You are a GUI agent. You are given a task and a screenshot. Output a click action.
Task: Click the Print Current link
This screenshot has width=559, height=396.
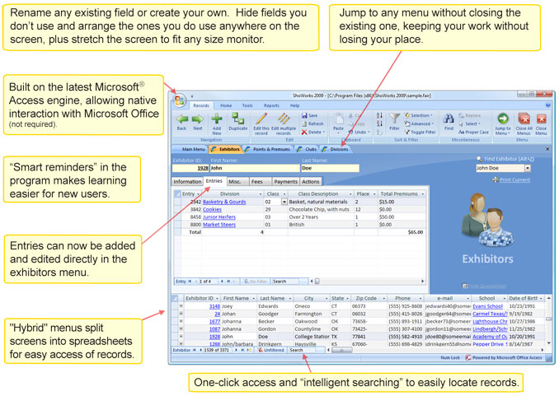514,179
